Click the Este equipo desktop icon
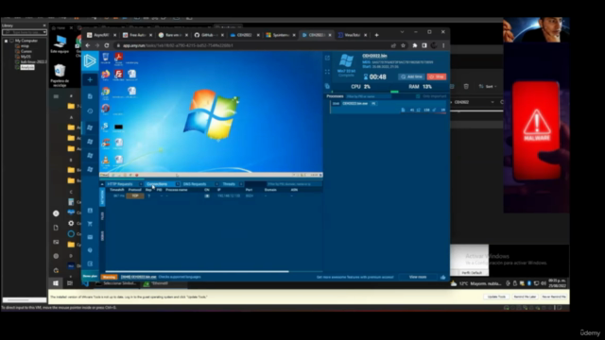Screen dimensions: 605x340 point(60,44)
